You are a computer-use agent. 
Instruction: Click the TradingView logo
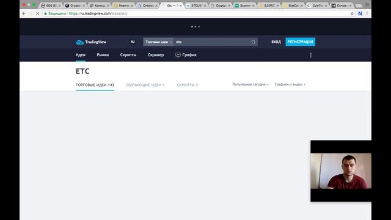coord(91,42)
